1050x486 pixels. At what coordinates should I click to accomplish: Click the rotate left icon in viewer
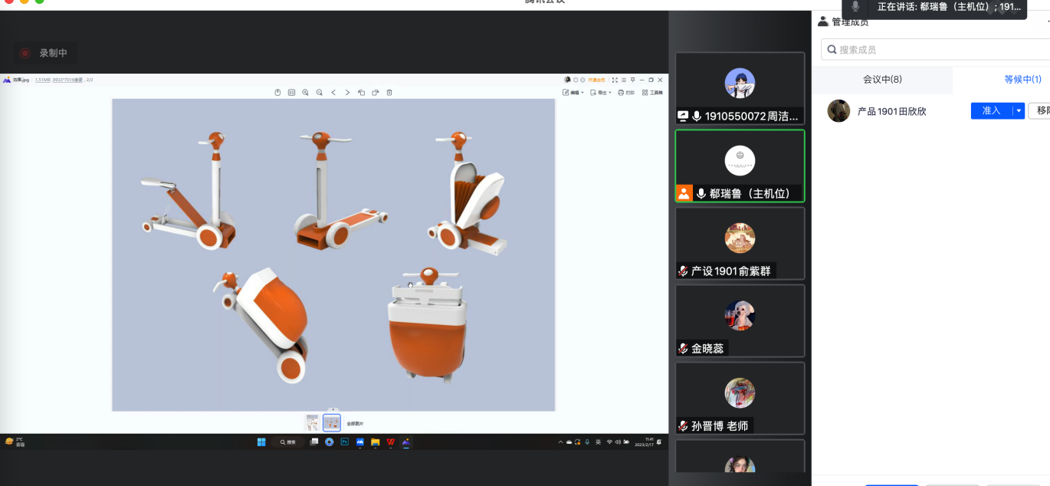362,93
